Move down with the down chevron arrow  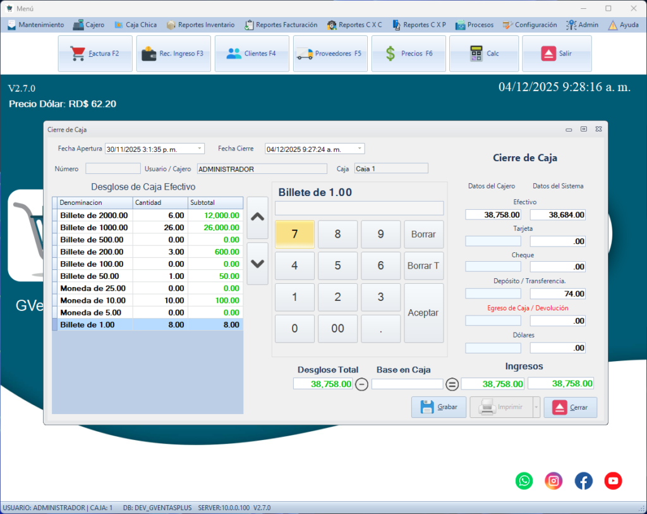click(257, 264)
